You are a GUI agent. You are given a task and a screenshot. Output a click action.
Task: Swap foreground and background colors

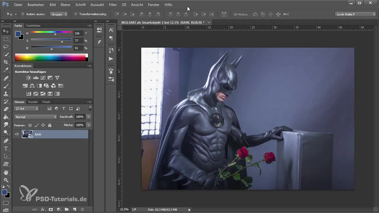click(8, 186)
